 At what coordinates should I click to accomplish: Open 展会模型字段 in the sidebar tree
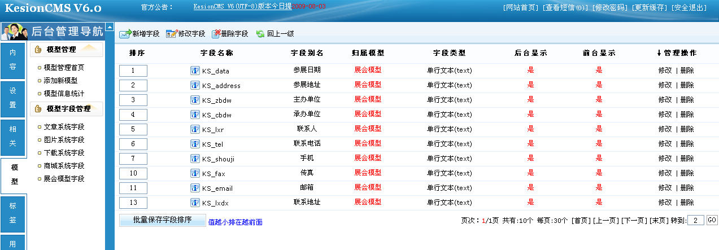[x=64, y=179]
